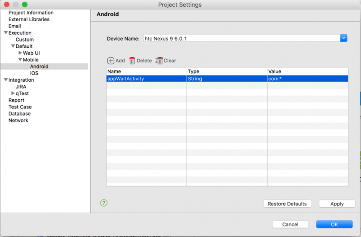Expand the Web UI tree node
Screen dimensions: 361x237
(20, 53)
